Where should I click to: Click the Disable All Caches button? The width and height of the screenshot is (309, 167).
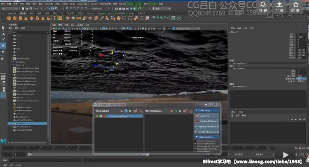click(x=207, y=121)
